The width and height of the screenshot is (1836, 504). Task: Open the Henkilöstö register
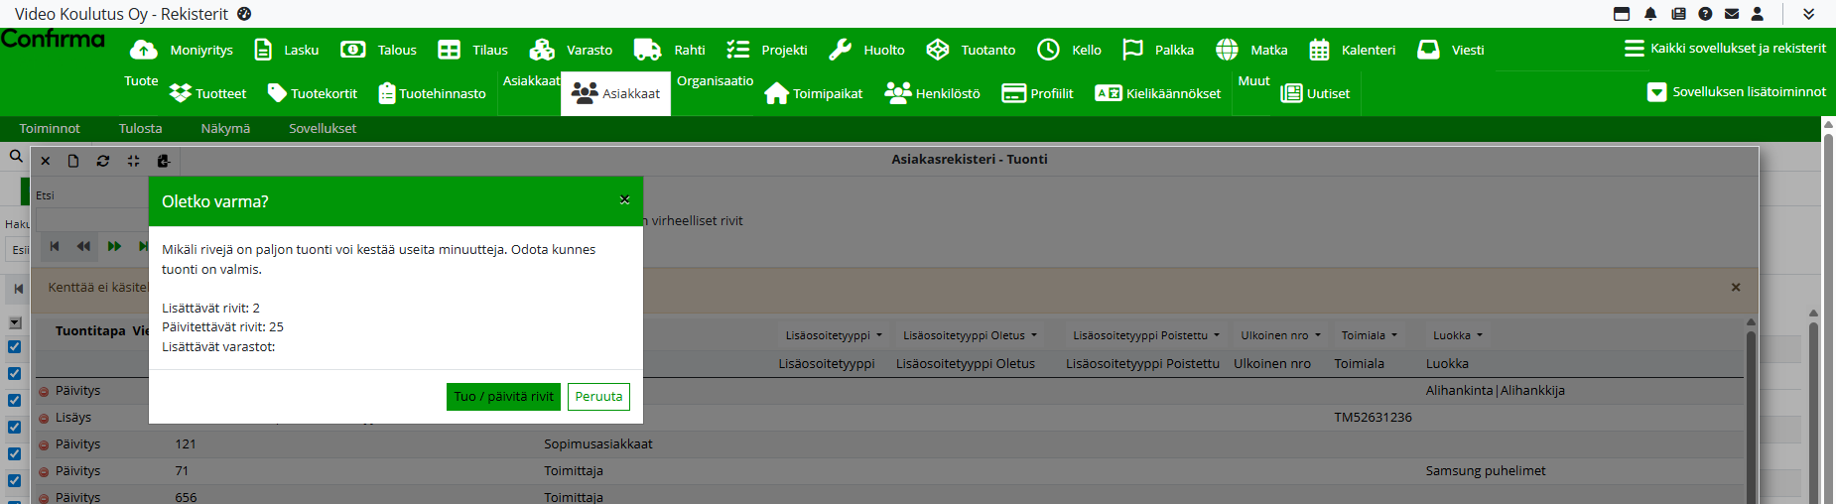coord(932,93)
